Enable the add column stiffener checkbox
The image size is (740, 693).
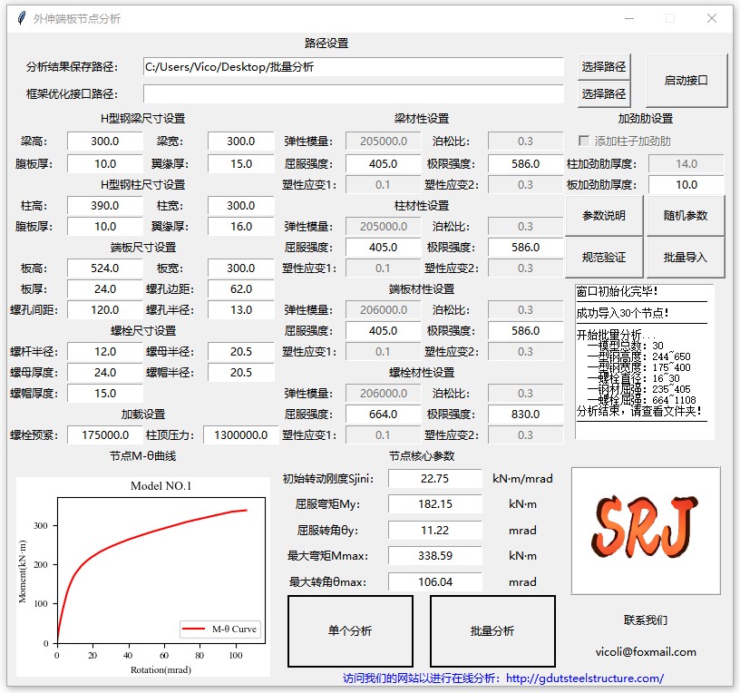click(x=585, y=141)
